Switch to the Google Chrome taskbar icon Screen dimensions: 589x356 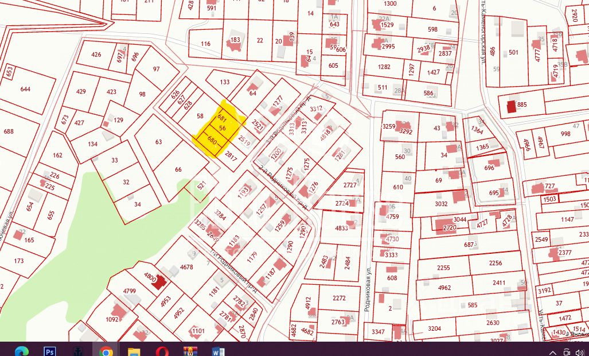pyautogui.click(x=106, y=351)
